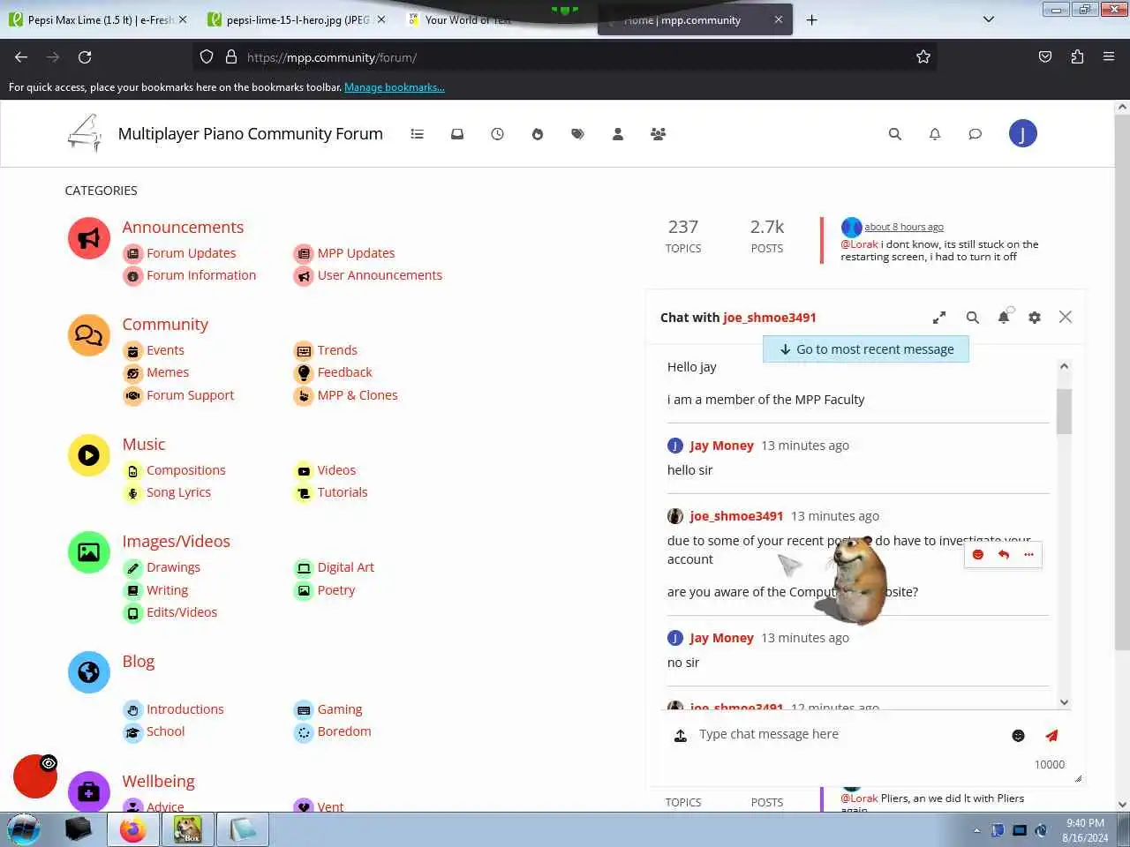Open the Wellbeing category

158,782
